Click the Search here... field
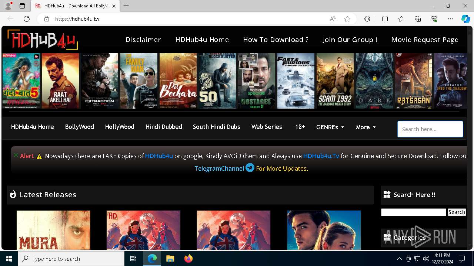This screenshot has width=474, height=266. (430, 129)
